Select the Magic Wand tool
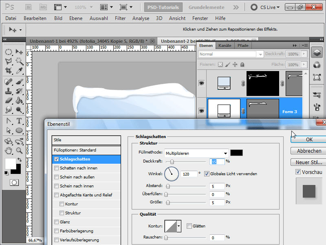The width and height of the screenshot is (326, 245). click(x=19, y=61)
